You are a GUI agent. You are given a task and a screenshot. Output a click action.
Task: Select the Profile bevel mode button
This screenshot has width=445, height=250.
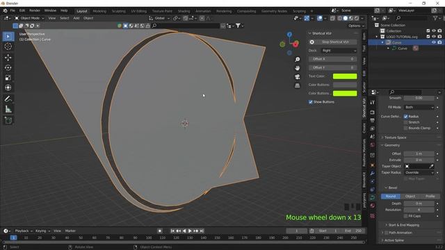point(430,196)
